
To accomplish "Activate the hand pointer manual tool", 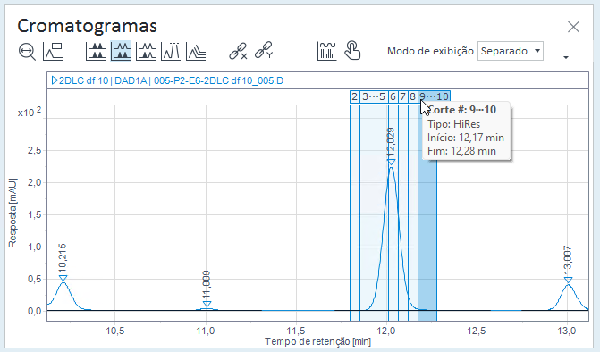I will (x=352, y=51).
